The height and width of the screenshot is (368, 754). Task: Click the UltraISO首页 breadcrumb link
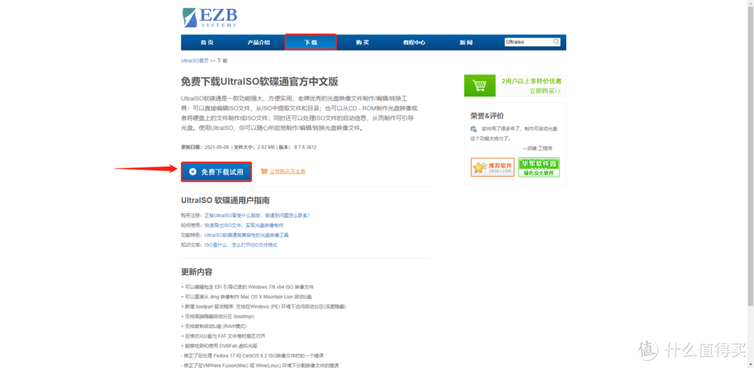195,61
